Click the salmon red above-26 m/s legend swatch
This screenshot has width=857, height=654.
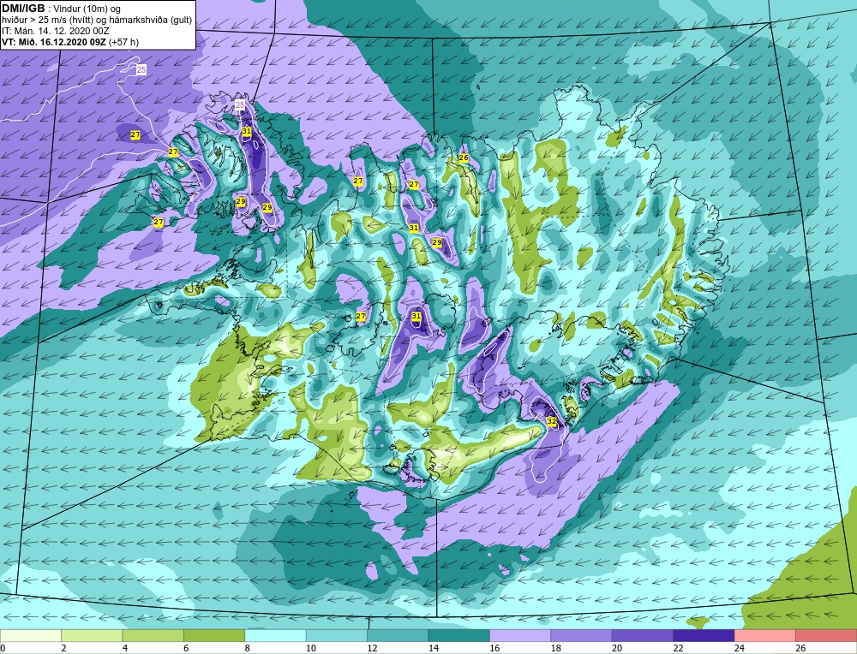[x=826, y=636]
